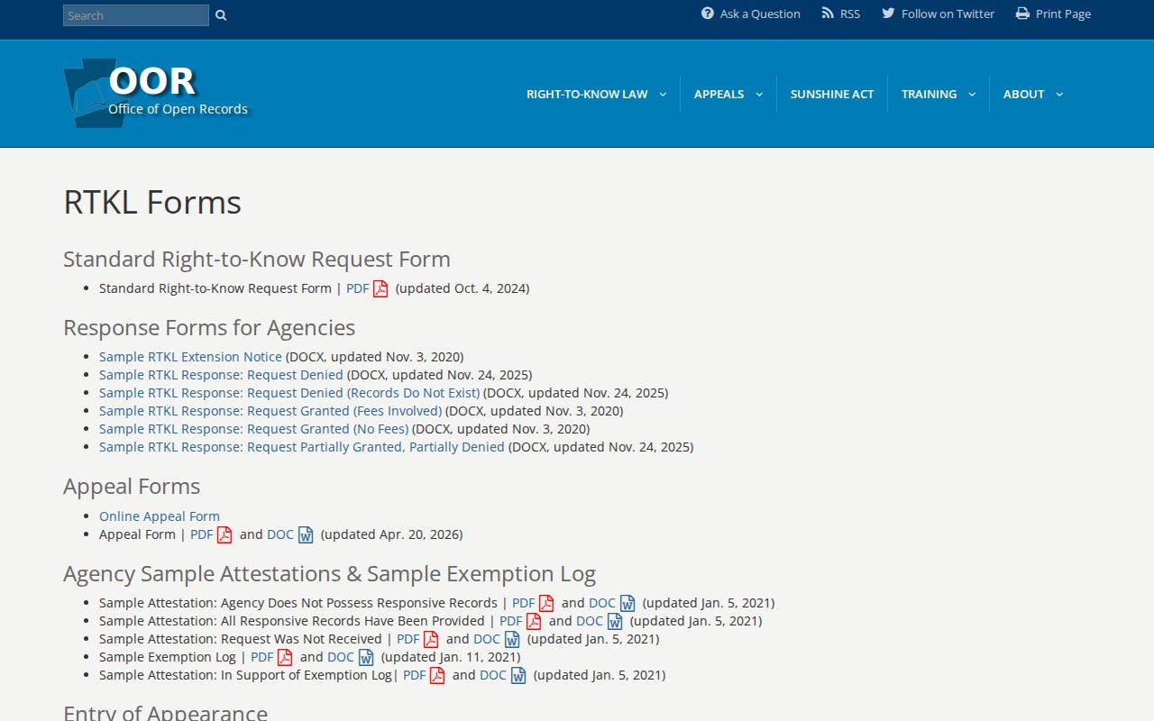Open Word icon for In Support of Exemption Log
Screen dimensions: 1154x721
[518, 676]
